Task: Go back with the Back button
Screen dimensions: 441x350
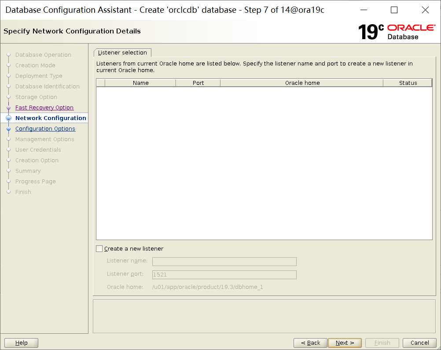Action: 310,343
